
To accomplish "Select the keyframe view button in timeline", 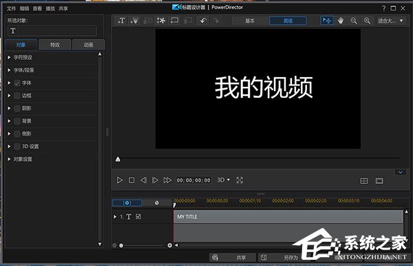I will (127, 203).
